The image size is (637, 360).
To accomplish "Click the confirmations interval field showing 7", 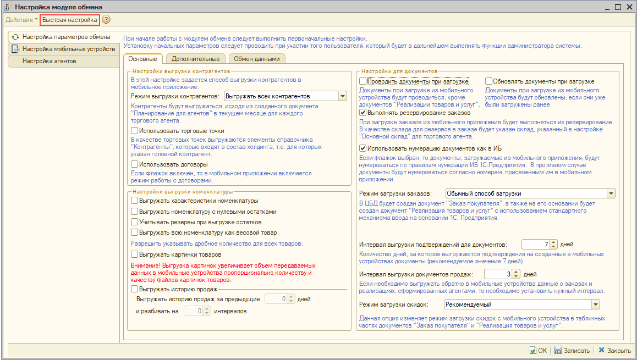I will point(535,245).
